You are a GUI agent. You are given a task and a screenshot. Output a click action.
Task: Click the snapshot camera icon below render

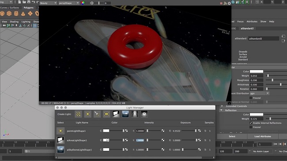coord(229,103)
